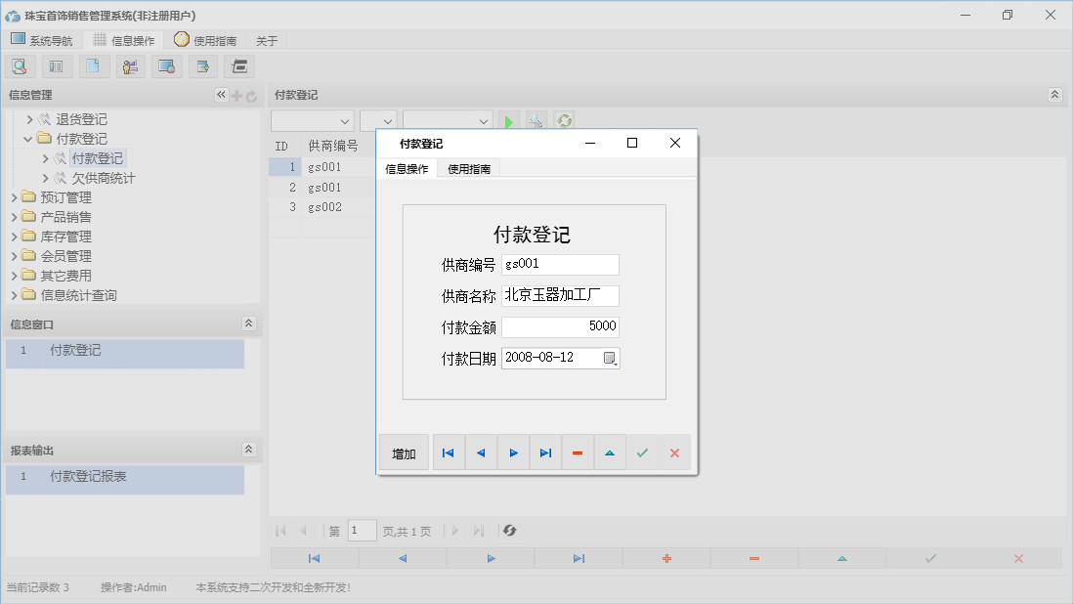Screen dimensions: 1073x604
Task: Select the magnifier search icon on the toolbar
Action: click(x=20, y=65)
